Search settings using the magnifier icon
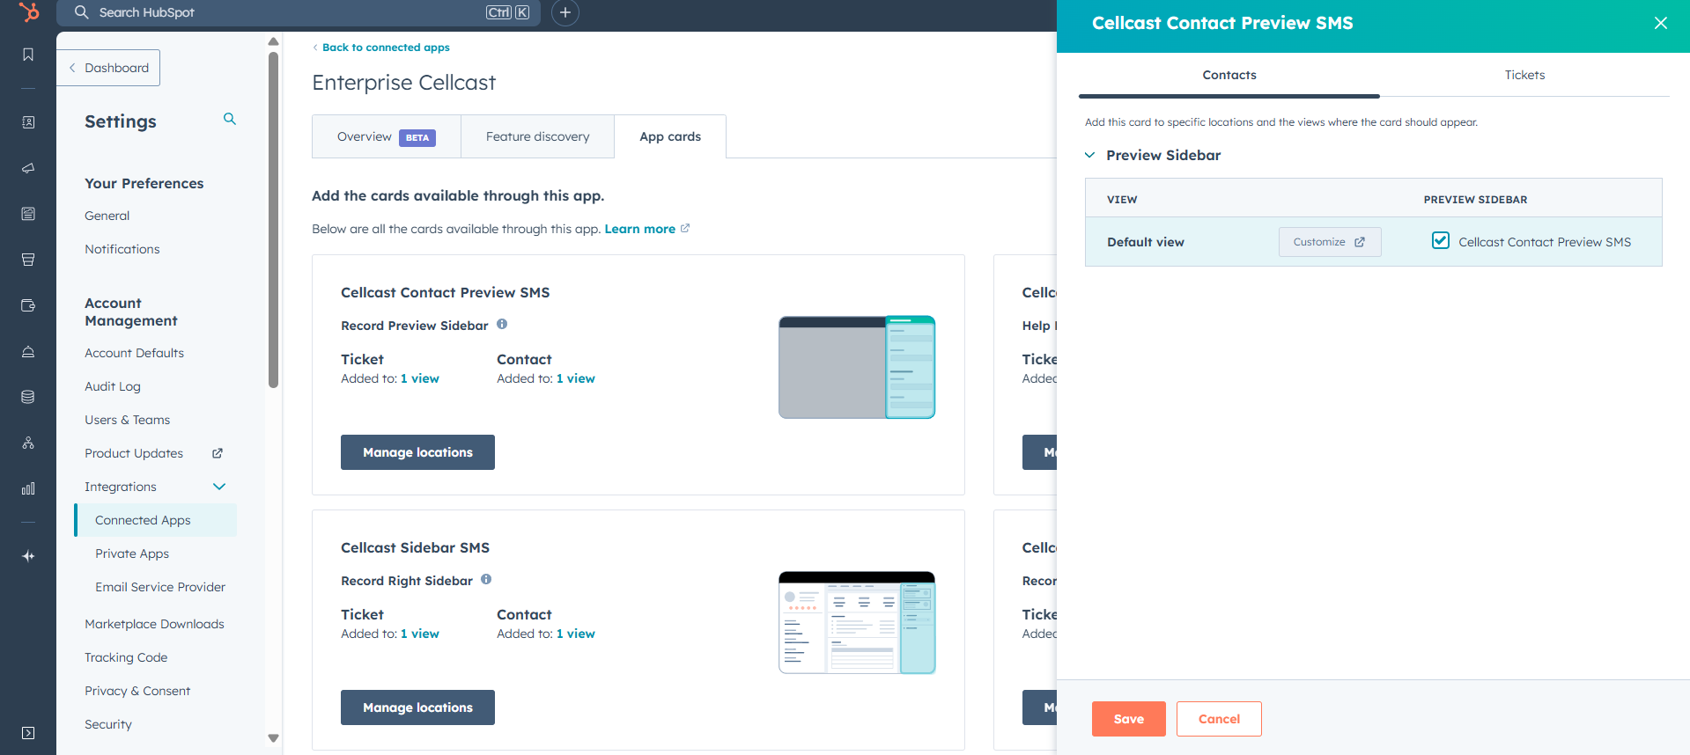Screen dimensions: 1690x755 230,119
